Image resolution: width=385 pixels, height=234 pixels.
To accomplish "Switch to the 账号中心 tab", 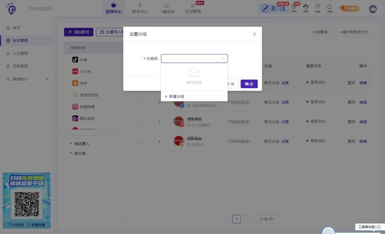I will pos(140,8).
